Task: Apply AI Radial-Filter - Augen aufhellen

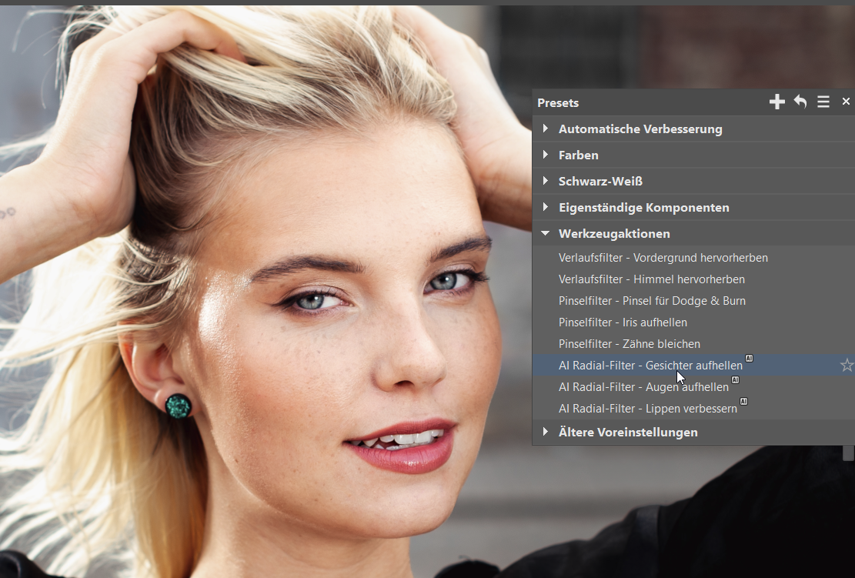Action: (x=643, y=387)
